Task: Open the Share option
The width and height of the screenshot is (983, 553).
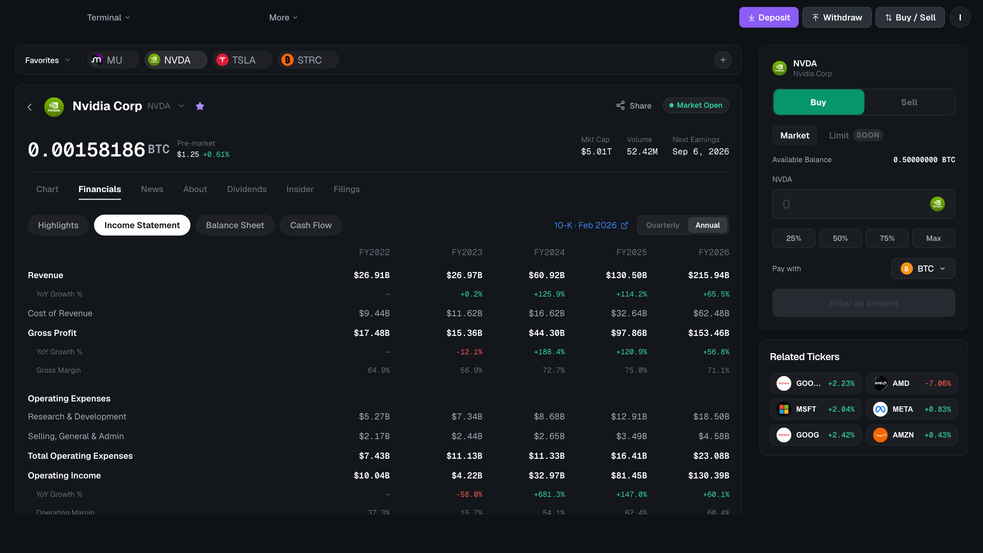Action: pyautogui.click(x=634, y=106)
